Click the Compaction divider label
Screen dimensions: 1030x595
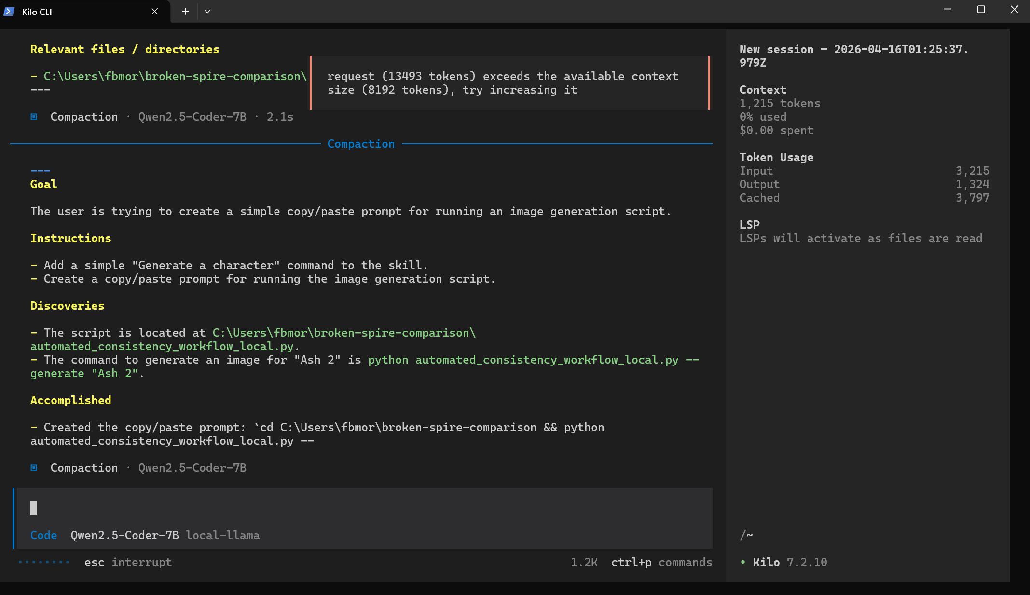[361, 144]
